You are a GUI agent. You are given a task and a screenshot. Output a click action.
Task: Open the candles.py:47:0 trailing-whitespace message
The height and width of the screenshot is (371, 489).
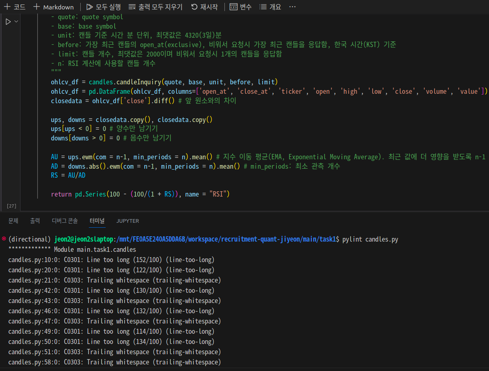[114, 321]
